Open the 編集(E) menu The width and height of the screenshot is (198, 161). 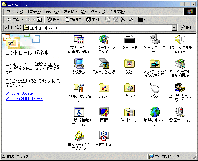[34, 12]
